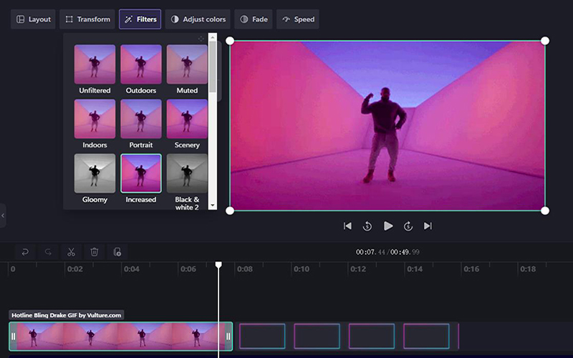This screenshot has width=573, height=358.
Task: Click the bottom-left resize handle of preview
Action: [x=230, y=211]
